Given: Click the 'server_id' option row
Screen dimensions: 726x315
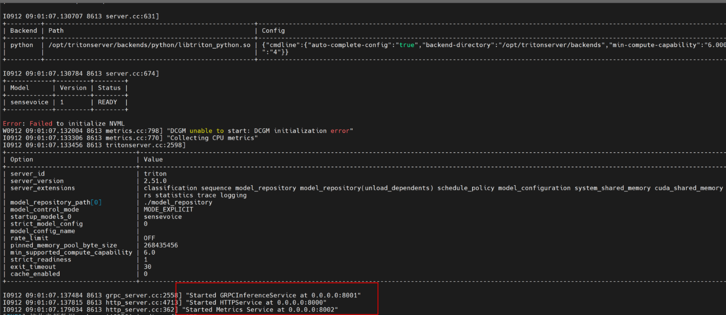Looking at the screenshot, I should [27, 174].
